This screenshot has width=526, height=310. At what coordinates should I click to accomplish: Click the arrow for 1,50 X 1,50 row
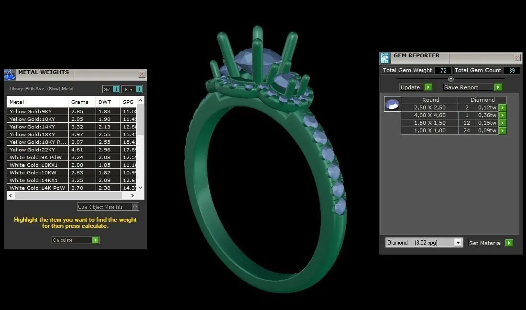(503, 123)
